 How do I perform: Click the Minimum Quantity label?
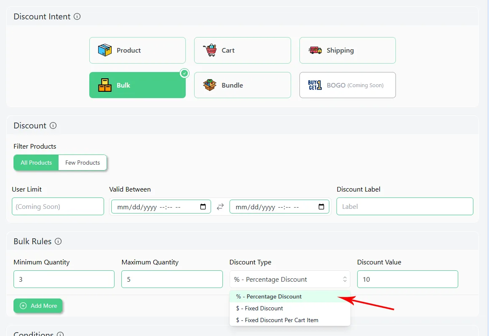pyautogui.click(x=41, y=262)
